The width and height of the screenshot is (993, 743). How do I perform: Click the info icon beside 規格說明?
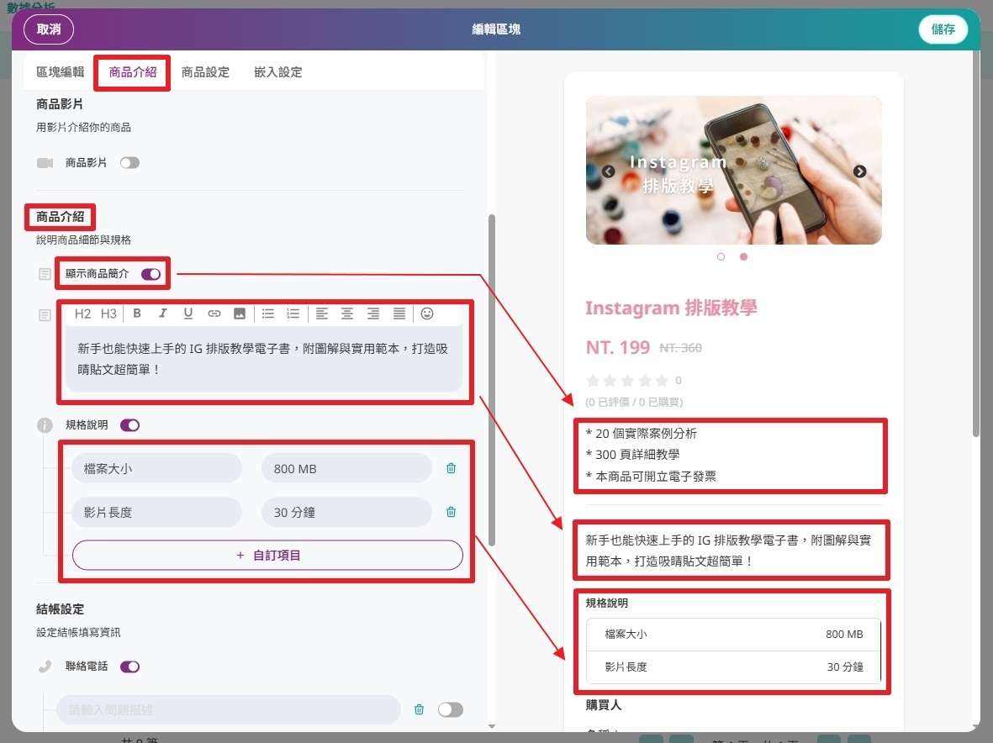(x=45, y=425)
